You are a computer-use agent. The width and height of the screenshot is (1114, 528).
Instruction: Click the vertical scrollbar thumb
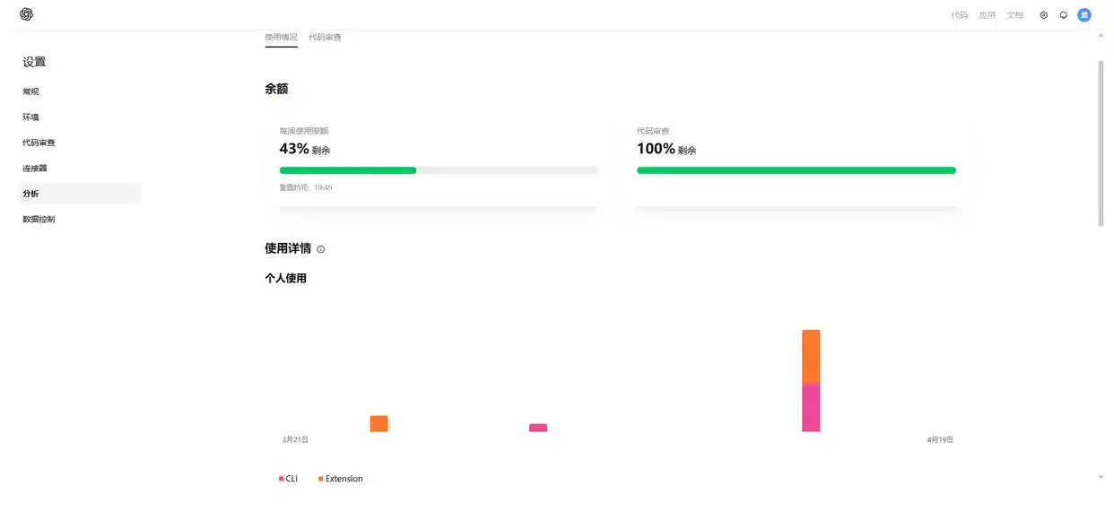coord(1101,143)
